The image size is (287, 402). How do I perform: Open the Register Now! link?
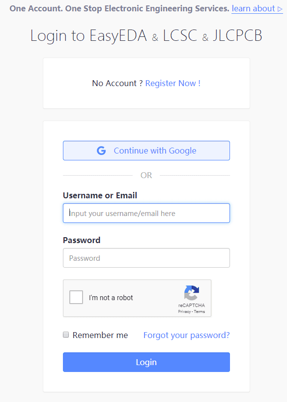pos(173,83)
